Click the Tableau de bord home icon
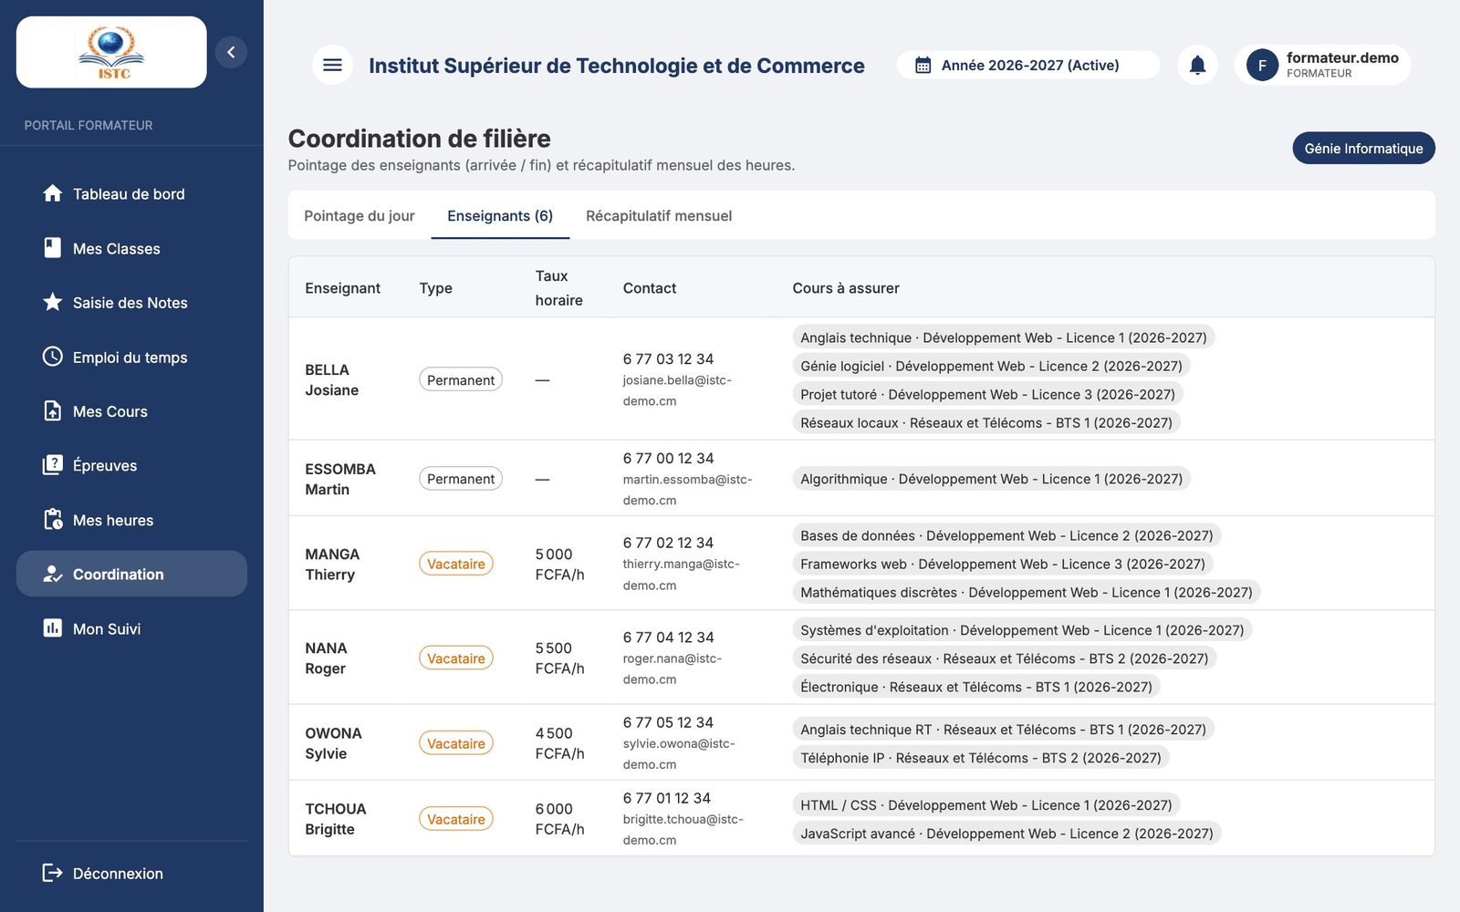Viewport: 1460px width, 912px height. (x=53, y=193)
